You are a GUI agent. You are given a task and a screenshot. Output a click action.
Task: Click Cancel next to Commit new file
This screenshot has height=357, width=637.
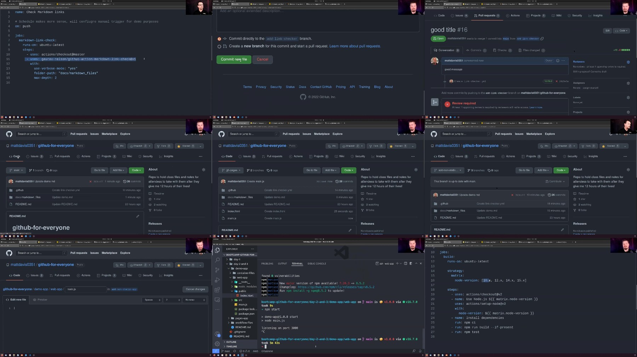262,59
